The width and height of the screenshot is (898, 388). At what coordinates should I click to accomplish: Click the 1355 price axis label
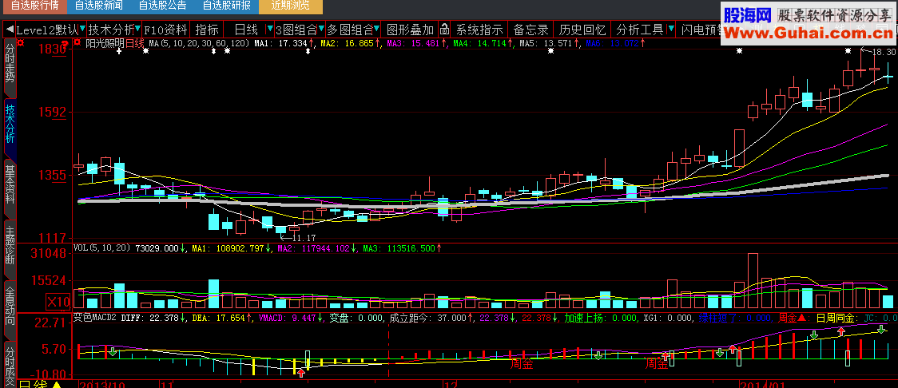52,175
